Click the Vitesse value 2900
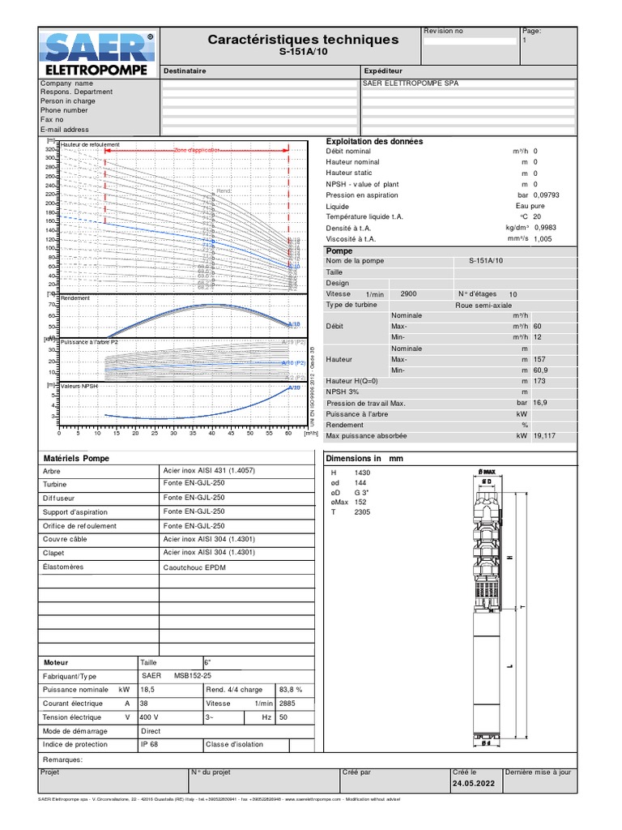Viewport: 622px width, 830px height. [408, 293]
